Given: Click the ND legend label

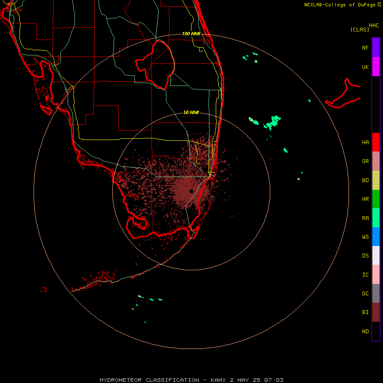Looking at the screenshot, I should (x=365, y=332).
